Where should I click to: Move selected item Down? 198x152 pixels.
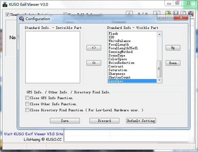pos(173,63)
